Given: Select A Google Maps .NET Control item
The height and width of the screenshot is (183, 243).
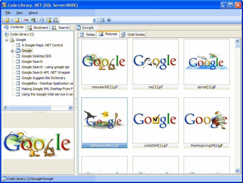Looking at the screenshot, I should point(42,45).
